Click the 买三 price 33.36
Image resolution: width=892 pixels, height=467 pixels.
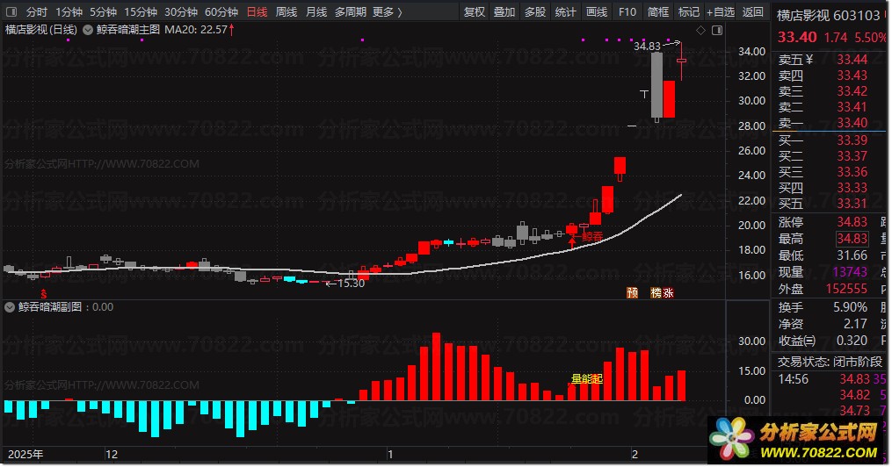tap(852, 171)
